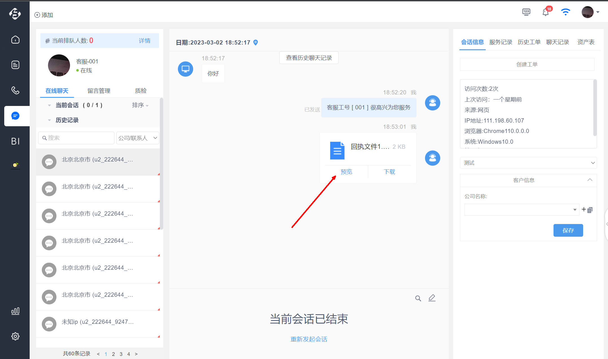Switch to the 留言管理 tab

pos(99,91)
